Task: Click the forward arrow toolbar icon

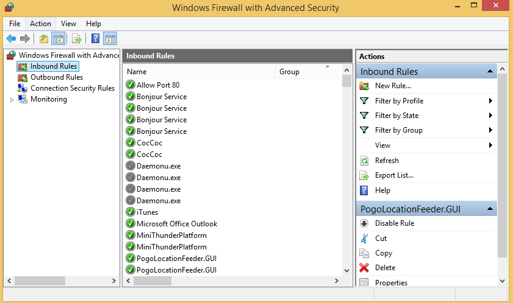Action: click(25, 39)
